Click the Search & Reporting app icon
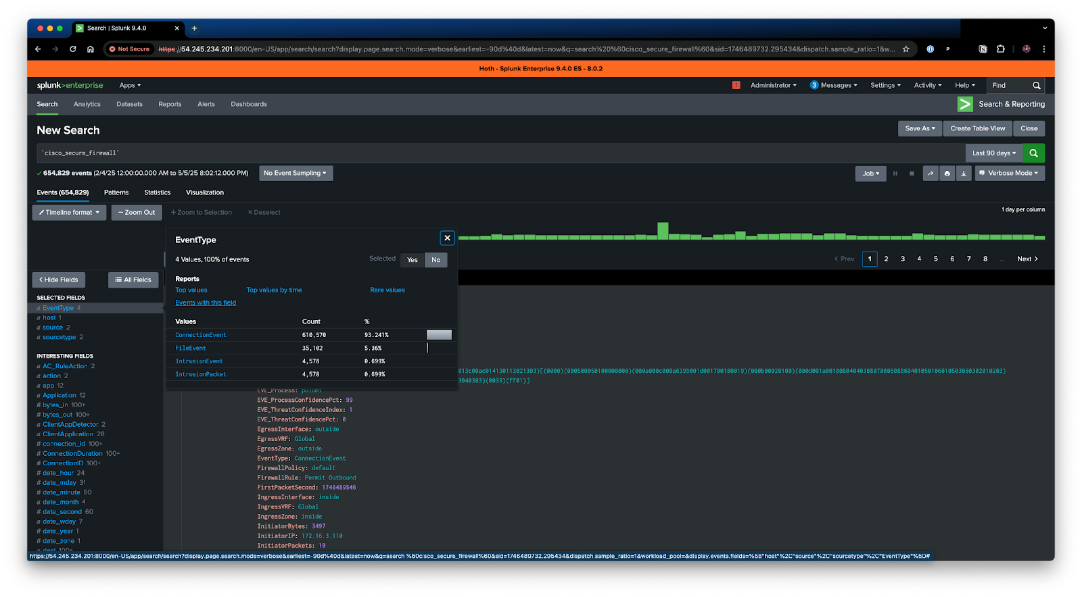Screen dimensions: 1082x597 point(965,104)
